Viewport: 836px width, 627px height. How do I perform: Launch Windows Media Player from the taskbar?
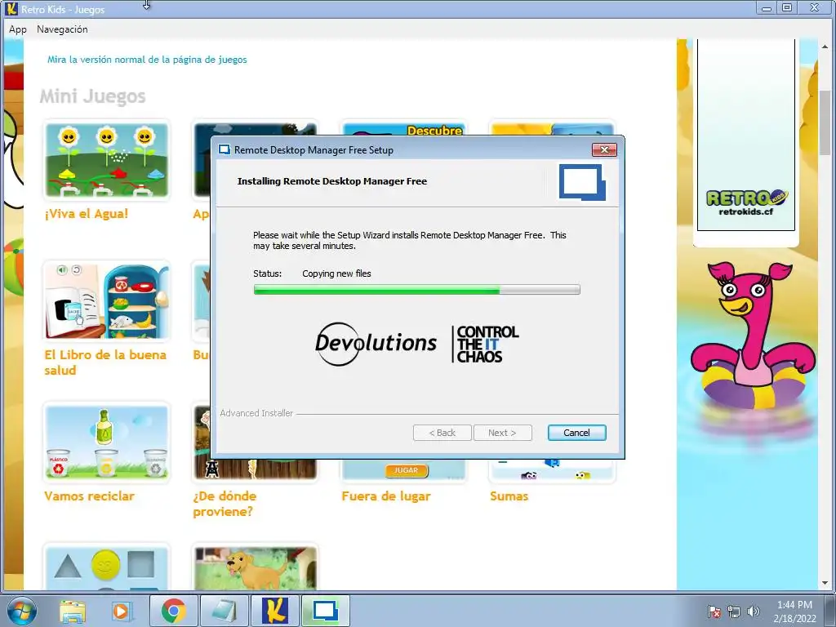[121, 611]
